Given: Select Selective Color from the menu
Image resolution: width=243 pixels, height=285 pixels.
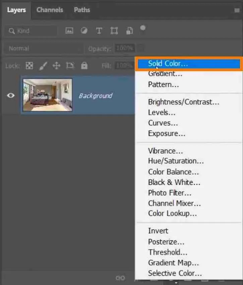Looking at the screenshot, I should [189, 273].
